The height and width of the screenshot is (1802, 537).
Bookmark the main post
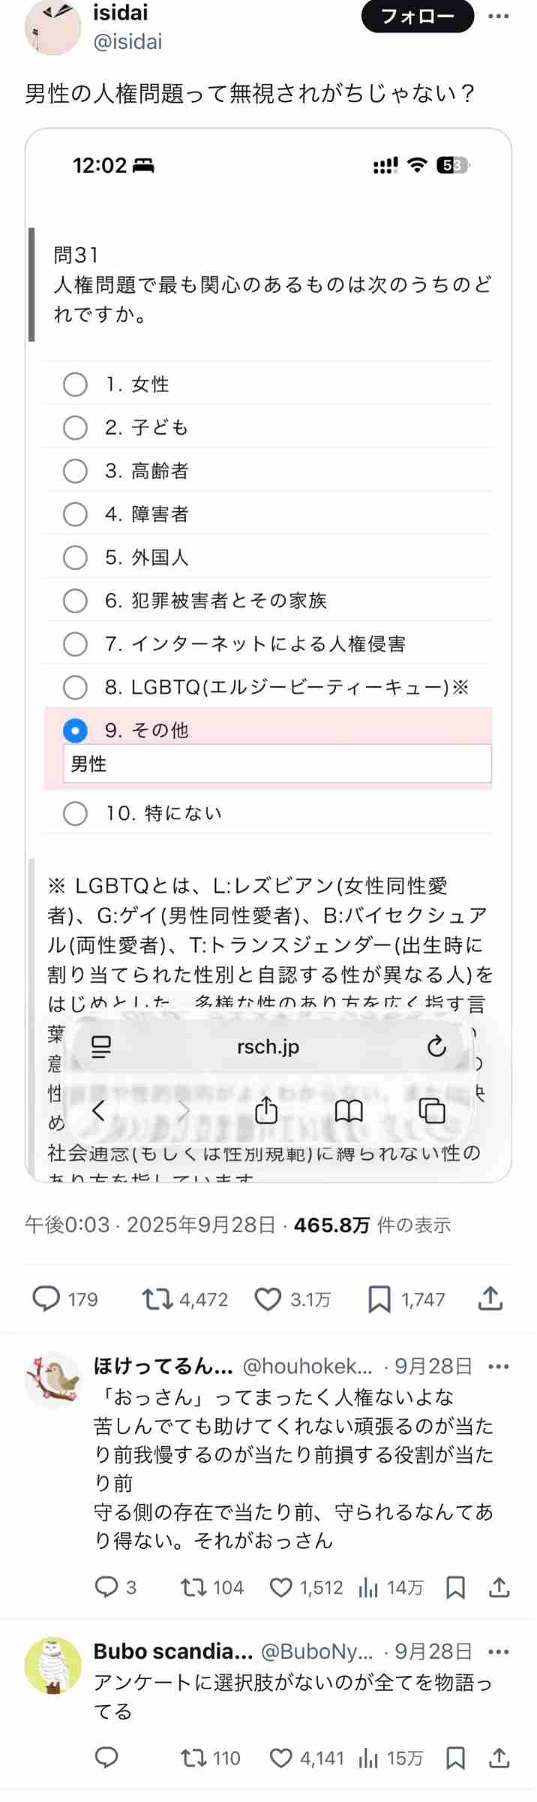pos(379,1299)
